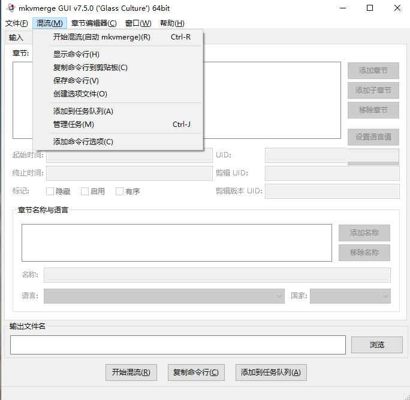Switch to the 输入 tab
The height and width of the screenshot is (400, 410).
pyautogui.click(x=16, y=38)
